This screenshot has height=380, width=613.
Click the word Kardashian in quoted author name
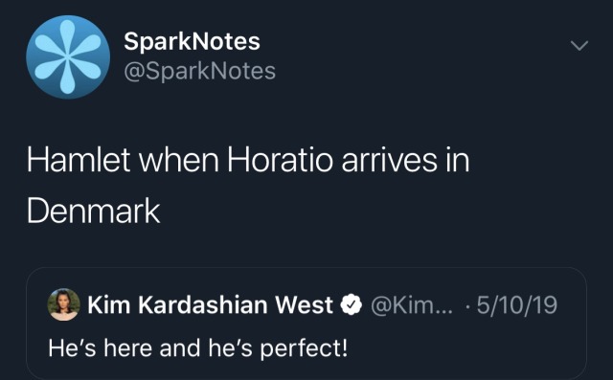tap(202, 305)
